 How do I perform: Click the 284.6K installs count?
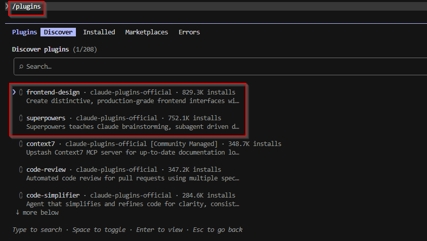click(208, 196)
